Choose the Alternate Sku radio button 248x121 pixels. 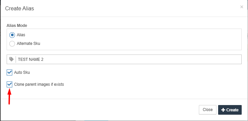[12, 44]
